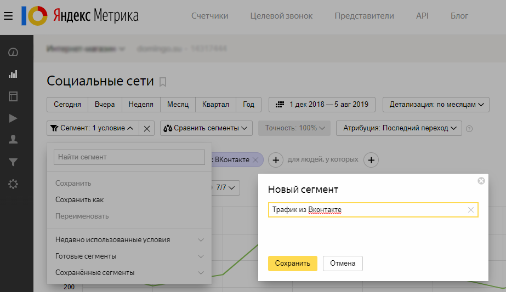Open the layout panel sidebar icon
506x292 pixels.
(x=13, y=96)
